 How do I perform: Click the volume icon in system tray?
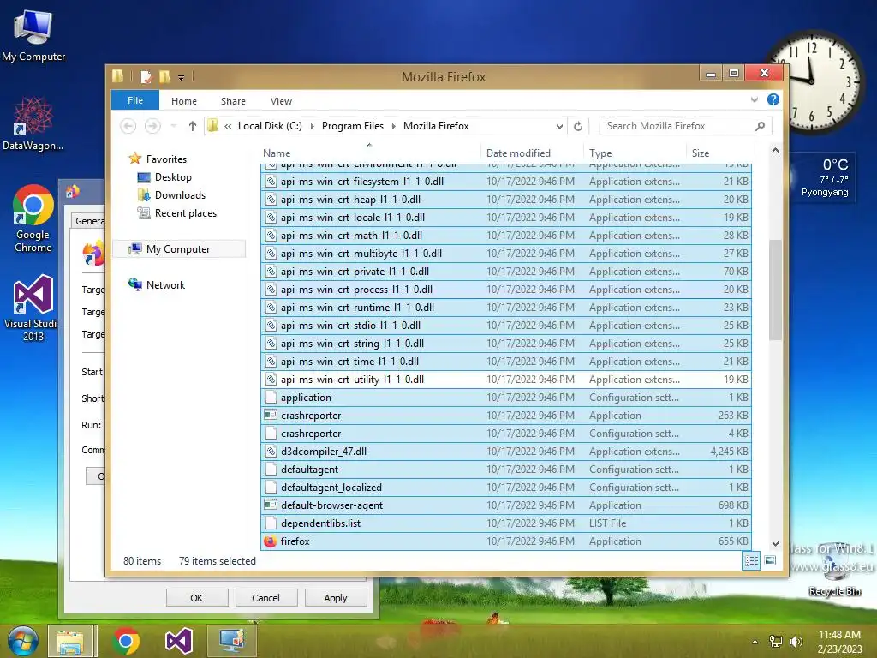(796, 642)
